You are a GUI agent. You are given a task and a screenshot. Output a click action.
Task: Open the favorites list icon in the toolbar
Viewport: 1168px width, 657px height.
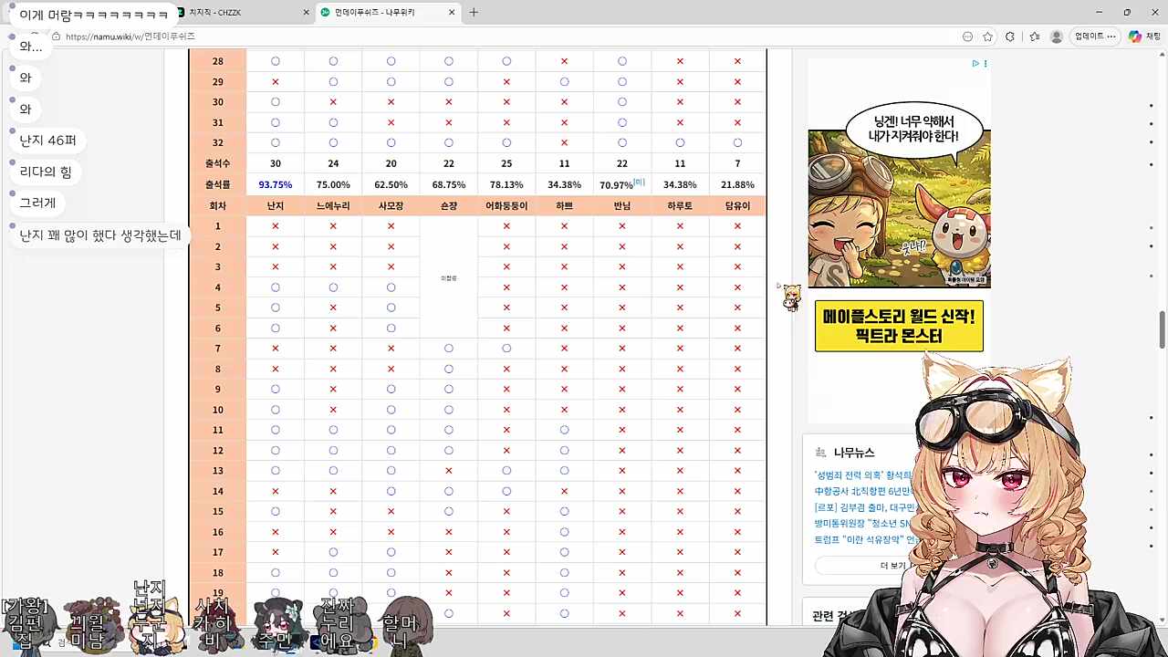[x=1034, y=36]
